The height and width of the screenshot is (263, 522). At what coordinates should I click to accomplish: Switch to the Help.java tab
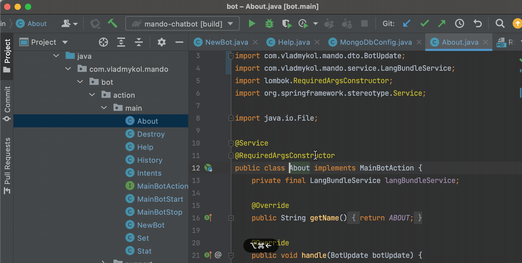(293, 42)
